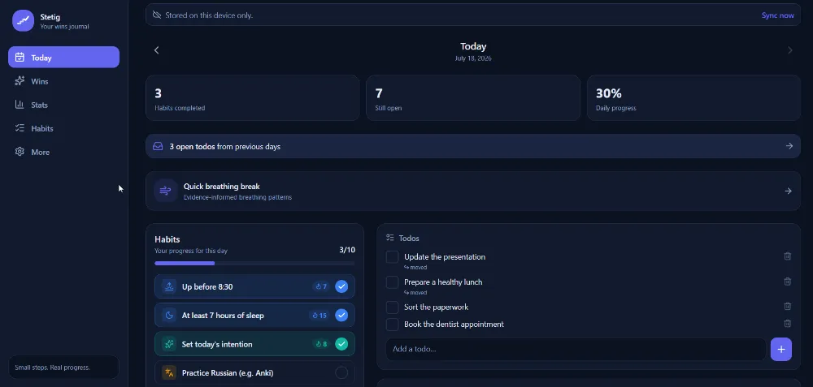Remove the 'Book the dentist appointment' todo
The height and width of the screenshot is (387, 813).
tap(787, 324)
